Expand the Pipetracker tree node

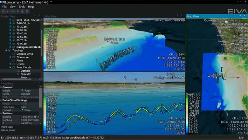pos(10,57)
